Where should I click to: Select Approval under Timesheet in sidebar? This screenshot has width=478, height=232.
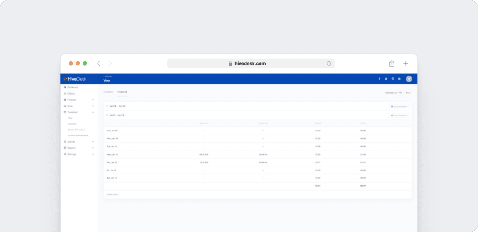tap(72, 124)
